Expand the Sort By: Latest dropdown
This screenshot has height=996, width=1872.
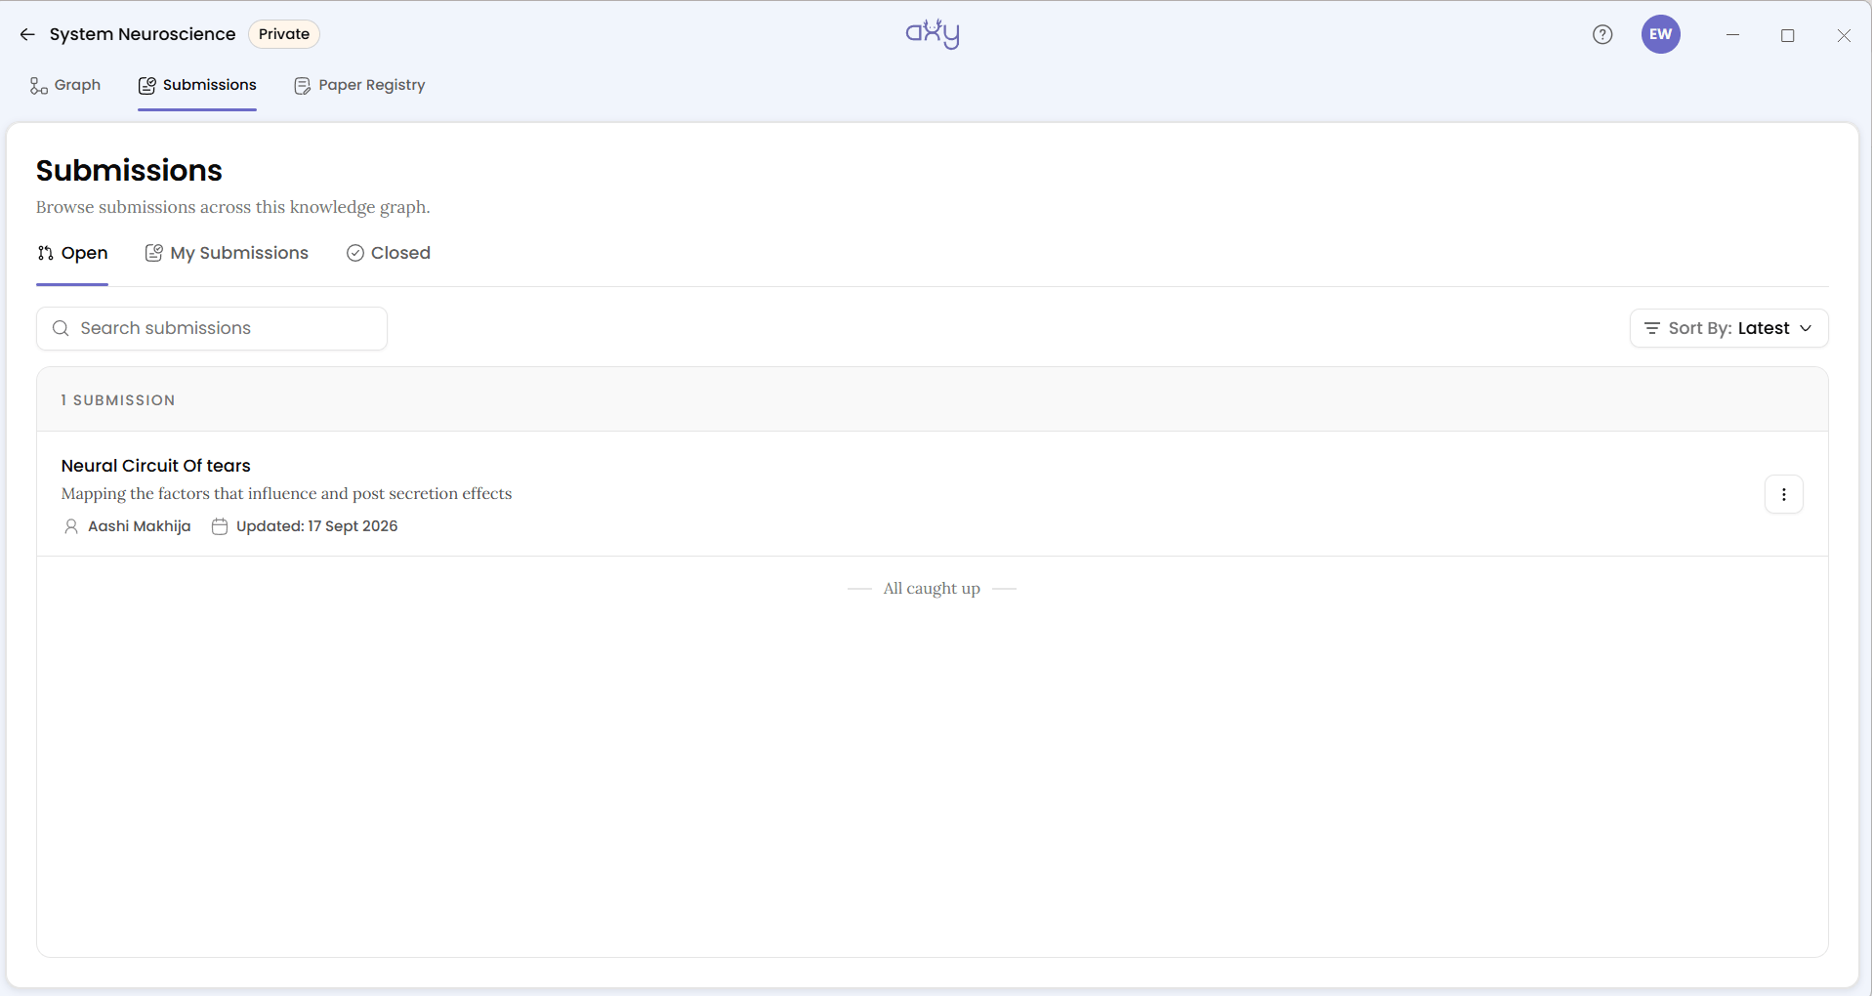(x=1728, y=328)
